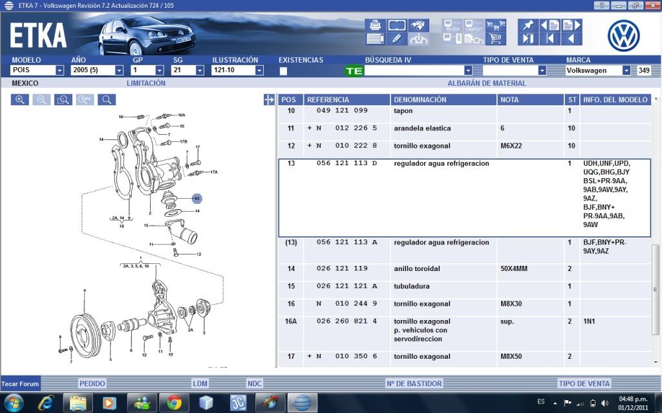Expand the SG dropdown showing 21
The width and height of the screenshot is (662, 413).
point(200,70)
